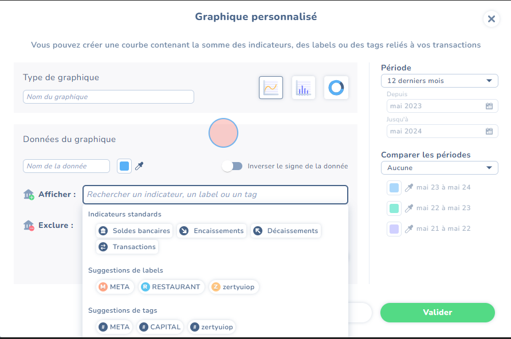Click the eyedropper next to data color
511x339 pixels.
click(x=139, y=166)
